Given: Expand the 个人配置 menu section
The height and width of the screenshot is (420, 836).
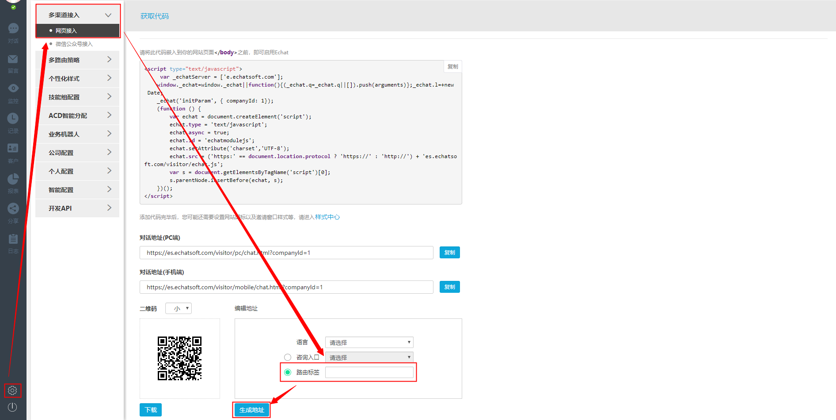Looking at the screenshot, I should pyautogui.click(x=77, y=171).
